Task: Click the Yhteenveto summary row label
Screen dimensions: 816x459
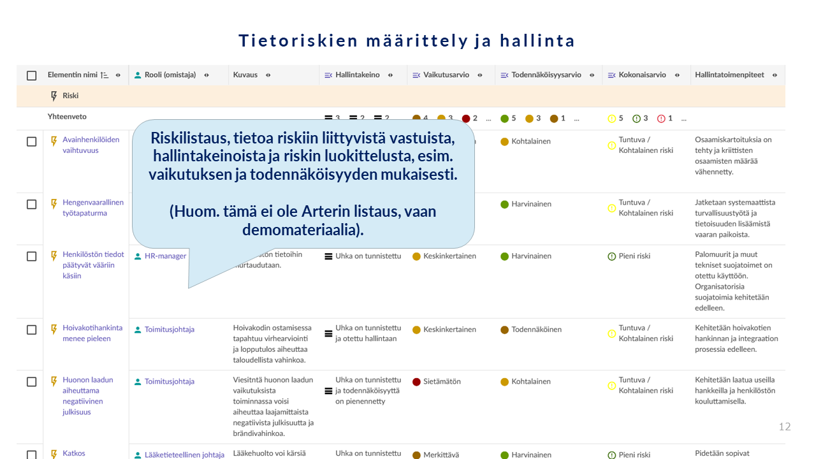Action: 67,117
